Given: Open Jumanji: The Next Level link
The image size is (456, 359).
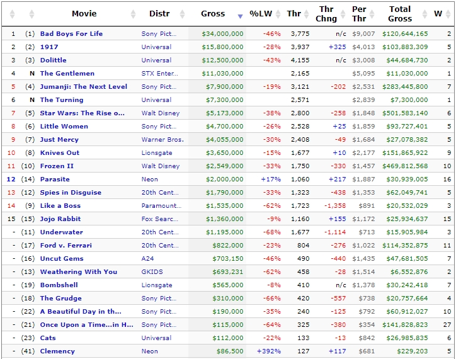Looking at the screenshot, I should (84, 87).
